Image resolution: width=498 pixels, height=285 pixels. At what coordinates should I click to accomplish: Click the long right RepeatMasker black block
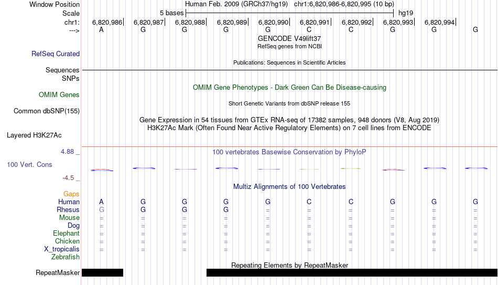(352, 272)
